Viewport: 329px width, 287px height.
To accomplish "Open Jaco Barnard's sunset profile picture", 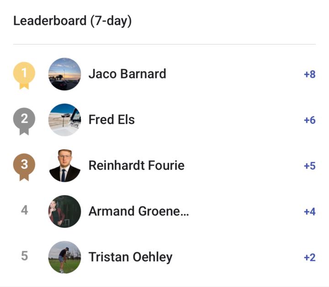I will click(64, 74).
